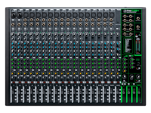
Task: Click channel 21/22 gain knob
Action: tap(117, 34)
